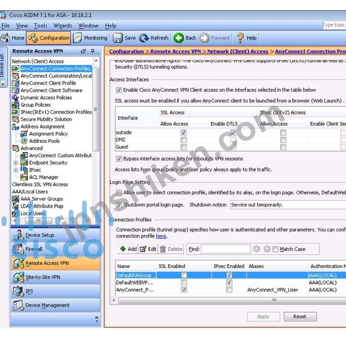Open the File menu
The height and width of the screenshot is (341, 346).
click(x=5, y=25)
